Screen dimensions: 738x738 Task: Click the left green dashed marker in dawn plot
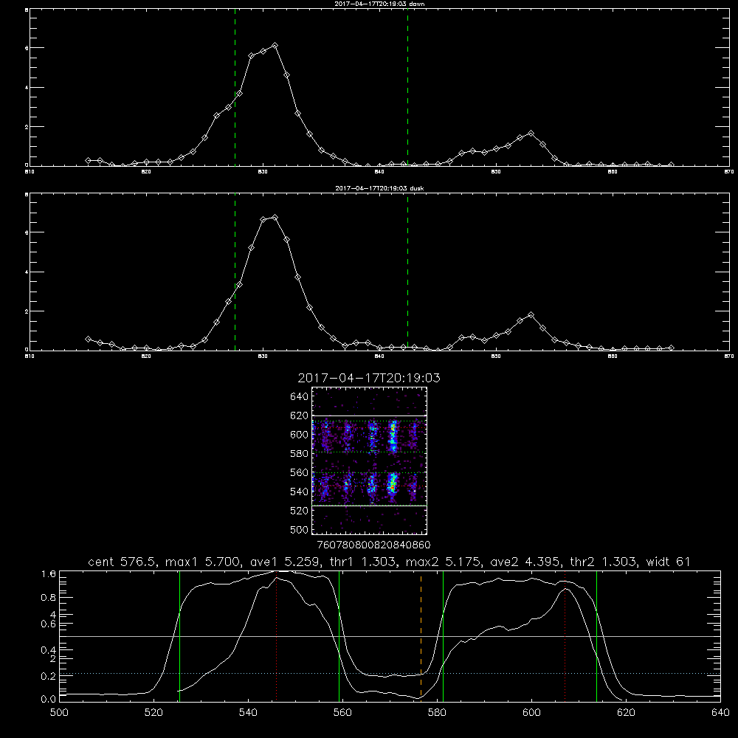[x=235, y=88]
